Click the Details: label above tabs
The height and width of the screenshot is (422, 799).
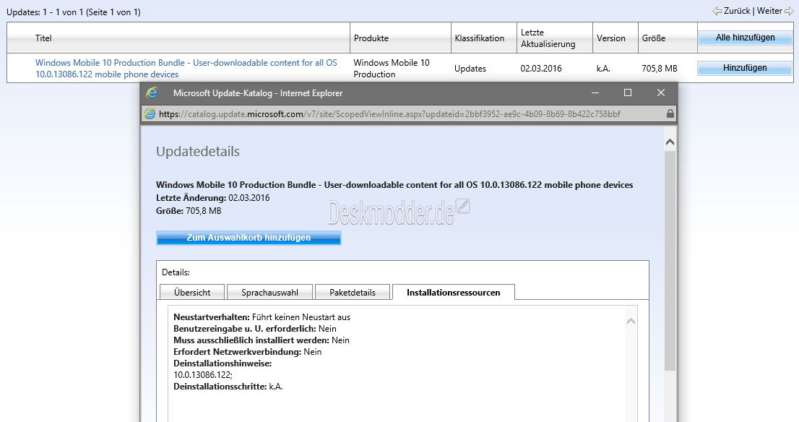coord(176,272)
